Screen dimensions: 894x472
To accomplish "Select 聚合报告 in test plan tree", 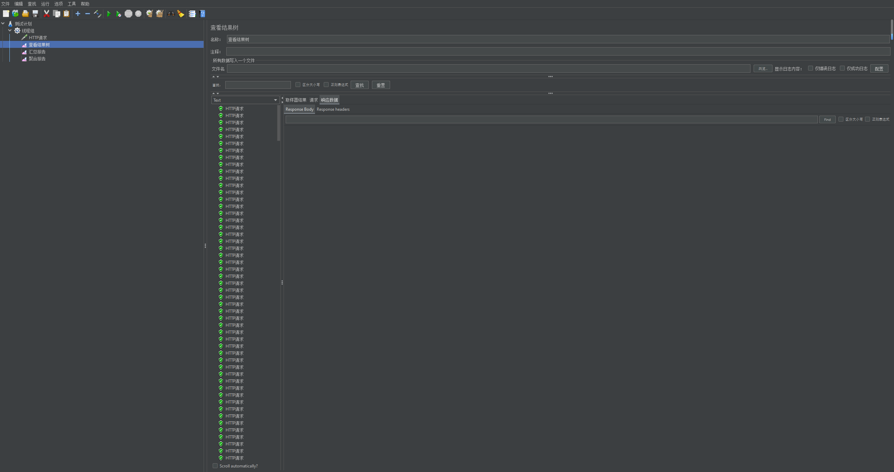I will 37,59.
